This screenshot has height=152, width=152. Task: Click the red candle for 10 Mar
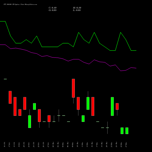(x=78, y=103)
